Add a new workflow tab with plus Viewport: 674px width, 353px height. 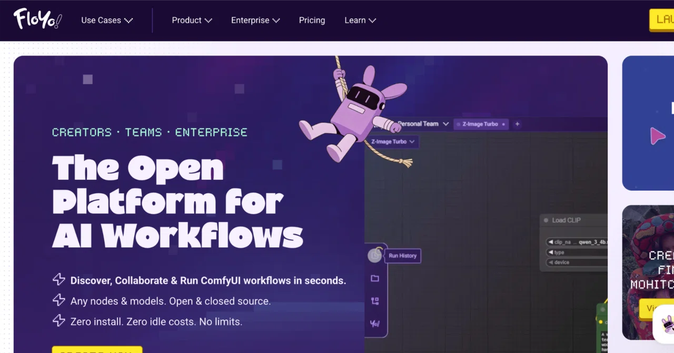coord(517,124)
